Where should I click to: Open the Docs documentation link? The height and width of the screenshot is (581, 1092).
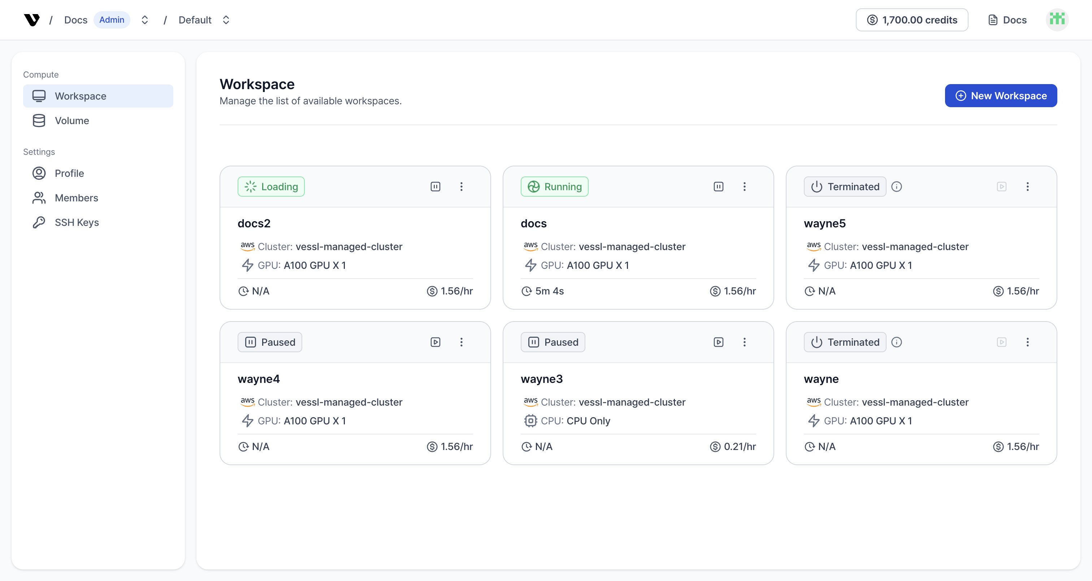(1007, 19)
